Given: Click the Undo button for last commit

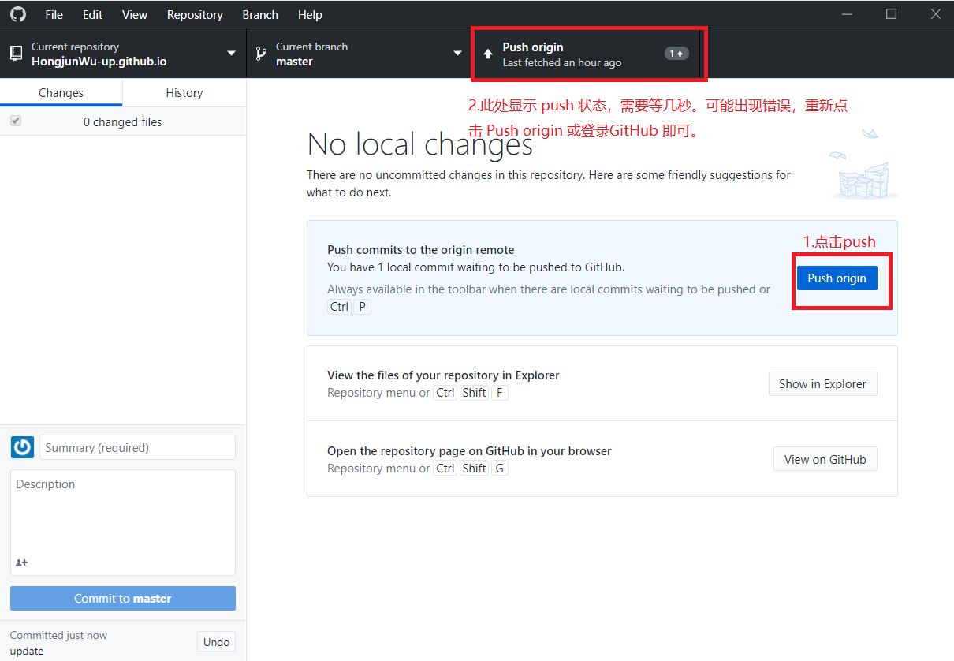Looking at the screenshot, I should (216, 642).
